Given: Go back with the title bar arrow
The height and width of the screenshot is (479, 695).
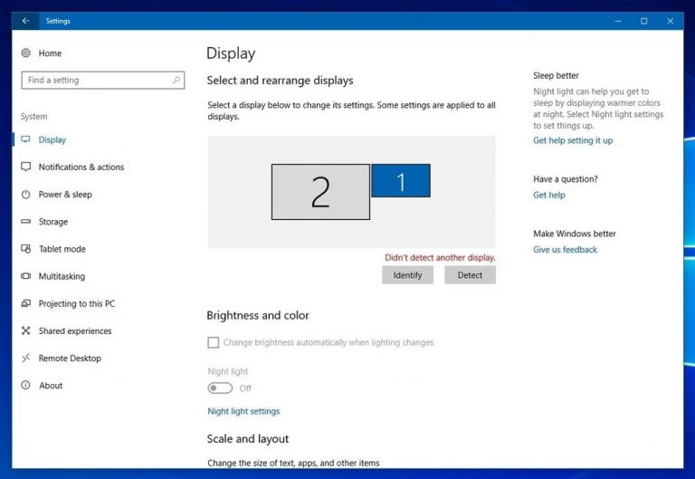Looking at the screenshot, I should click(x=25, y=21).
